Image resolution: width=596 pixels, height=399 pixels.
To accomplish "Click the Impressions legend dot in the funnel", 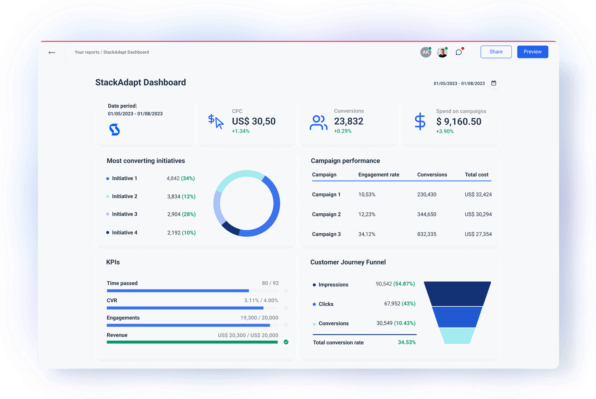I will [x=314, y=284].
